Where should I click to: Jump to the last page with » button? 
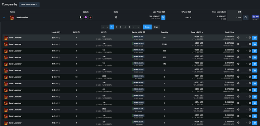tap(138, 27)
